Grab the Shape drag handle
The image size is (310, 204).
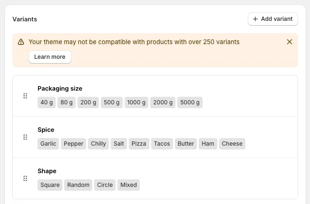(x=25, y=178)
